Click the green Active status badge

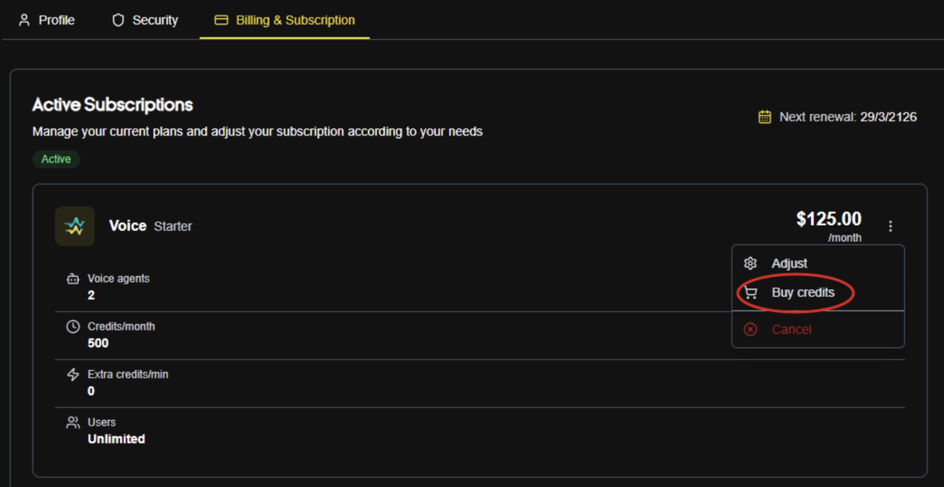(56, 159)
